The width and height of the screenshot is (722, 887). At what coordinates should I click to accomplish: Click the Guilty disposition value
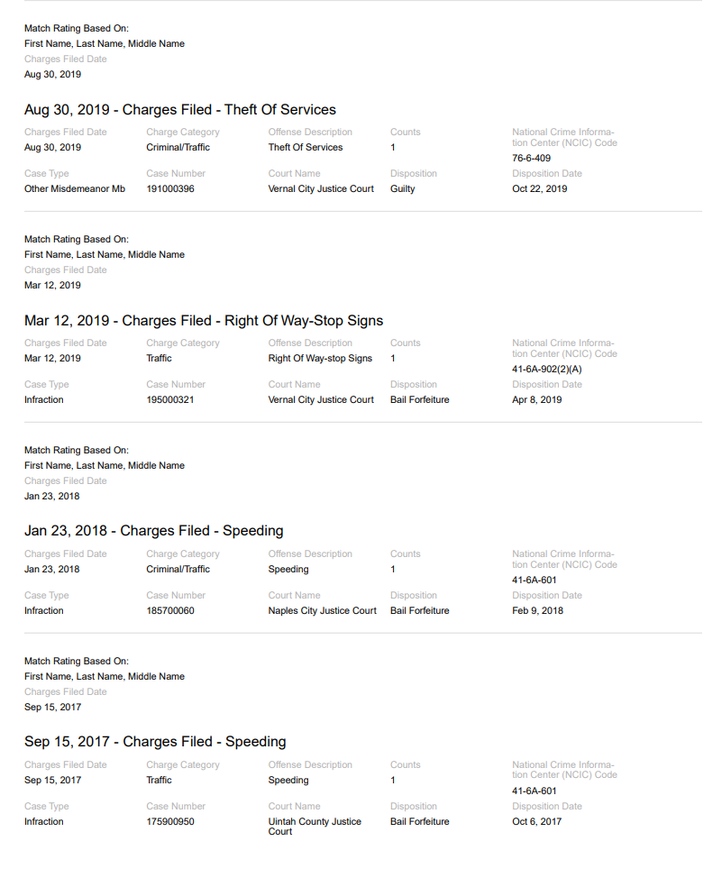point(402,189)
